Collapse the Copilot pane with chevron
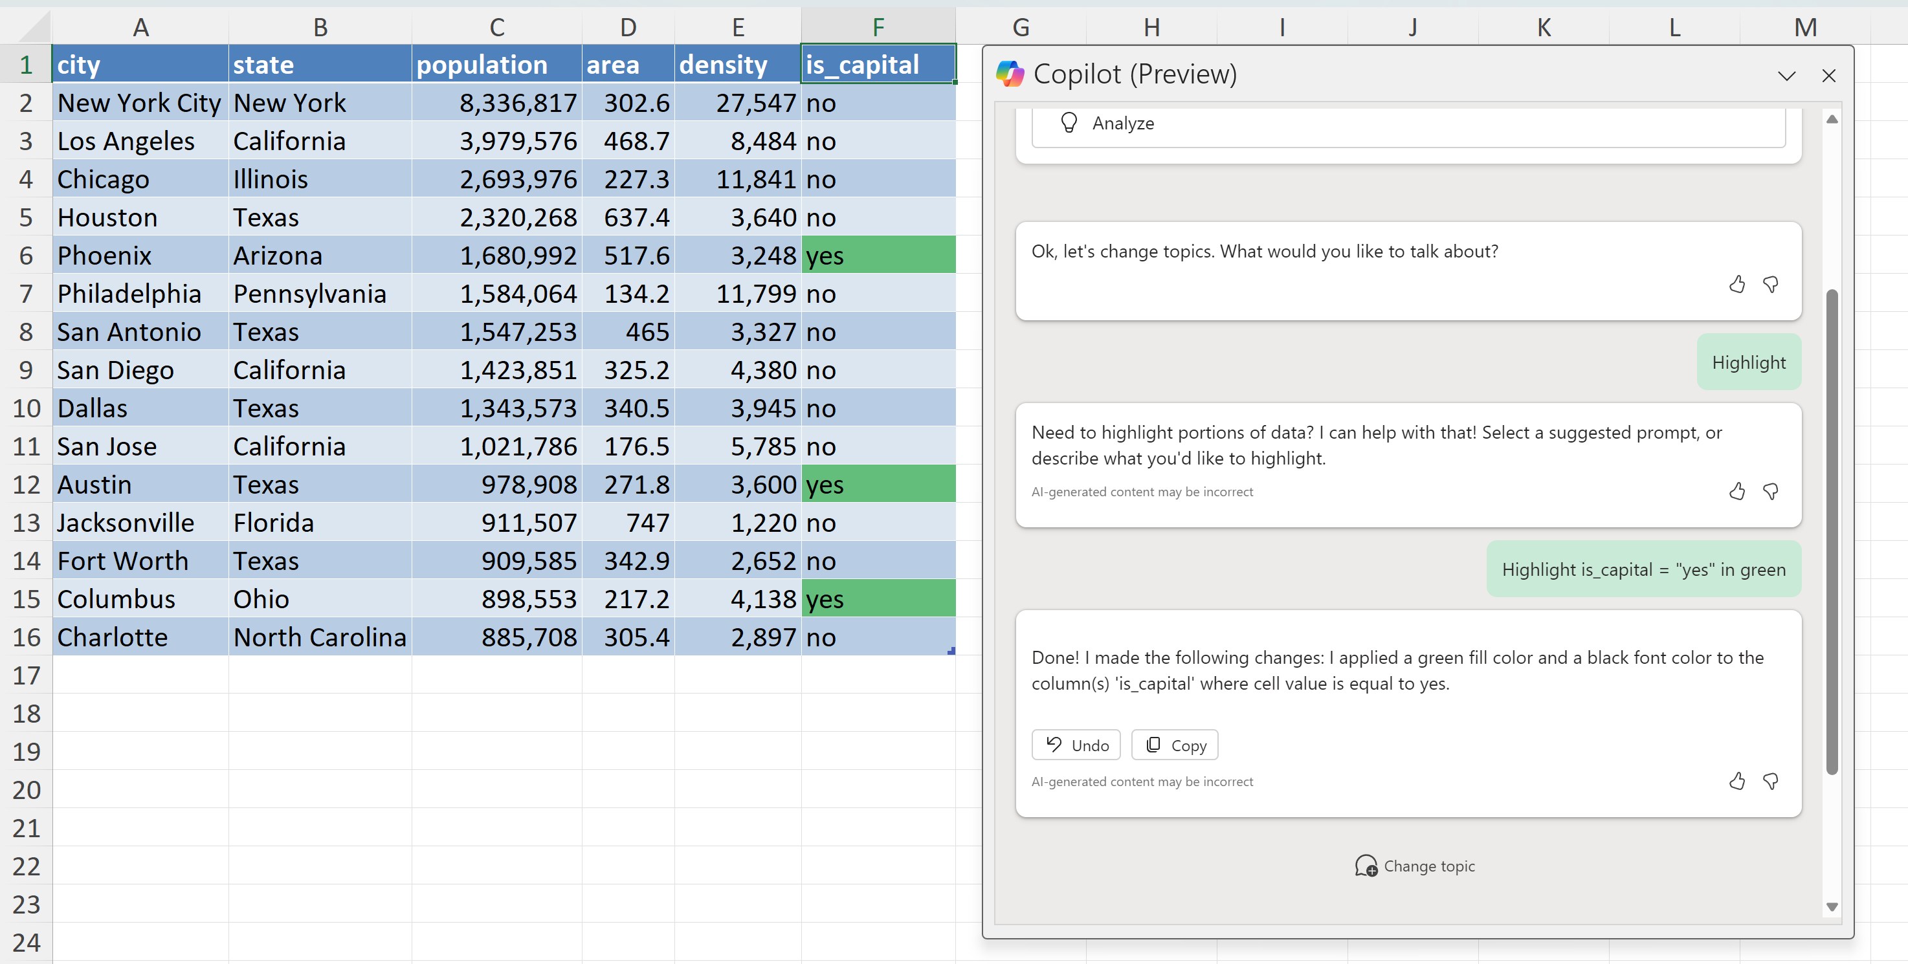 click(1786, 76)
